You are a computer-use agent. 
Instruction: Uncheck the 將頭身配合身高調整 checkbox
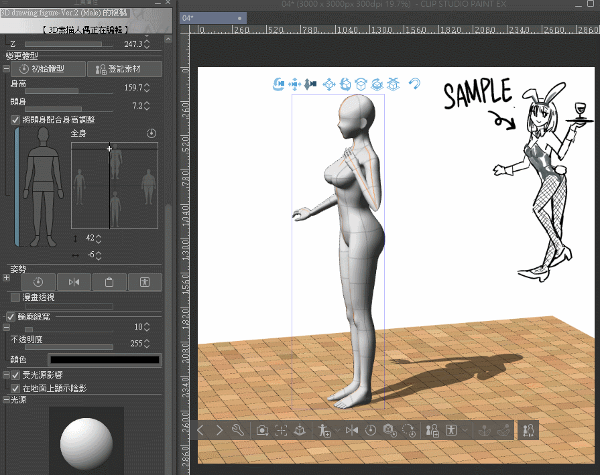tap(15, 119)
